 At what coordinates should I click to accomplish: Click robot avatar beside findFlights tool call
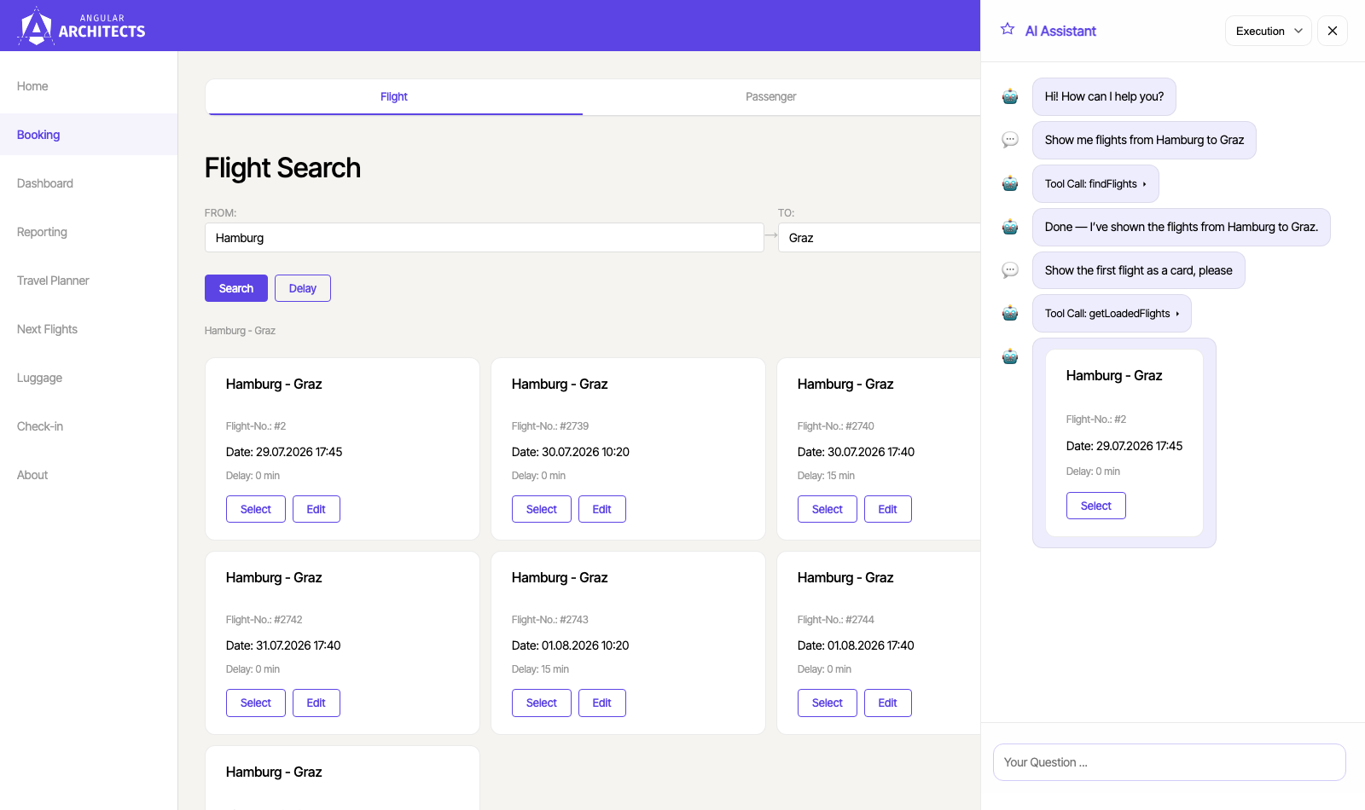(1010, 183)
